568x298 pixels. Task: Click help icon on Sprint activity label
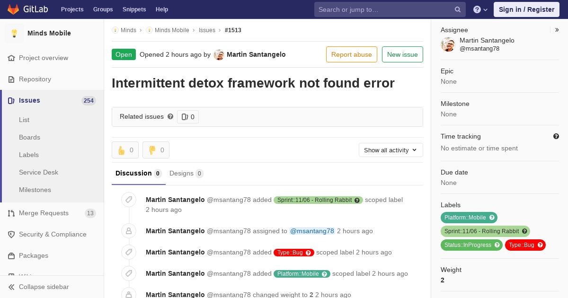[357, 200]
